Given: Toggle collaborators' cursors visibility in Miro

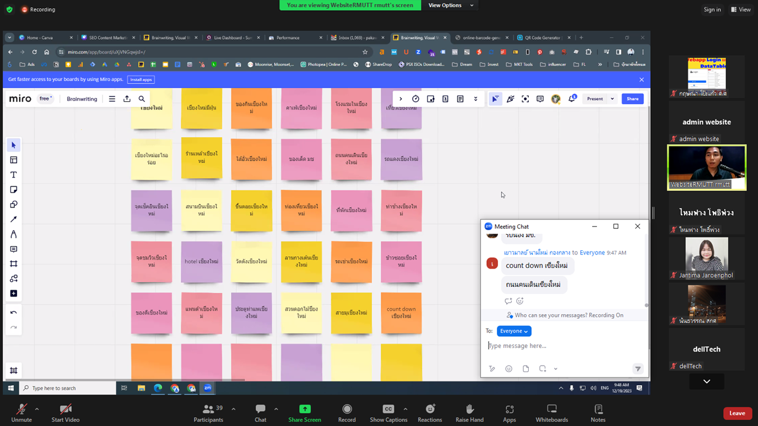Looking at the screenshot, I should [x=495, y=99].
